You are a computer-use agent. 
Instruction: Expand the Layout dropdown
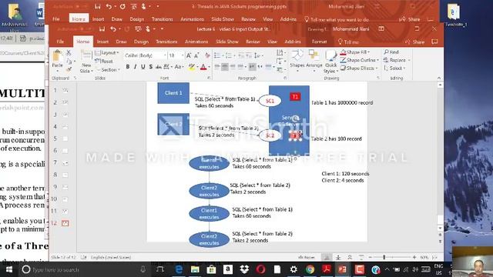coord(107,53)
